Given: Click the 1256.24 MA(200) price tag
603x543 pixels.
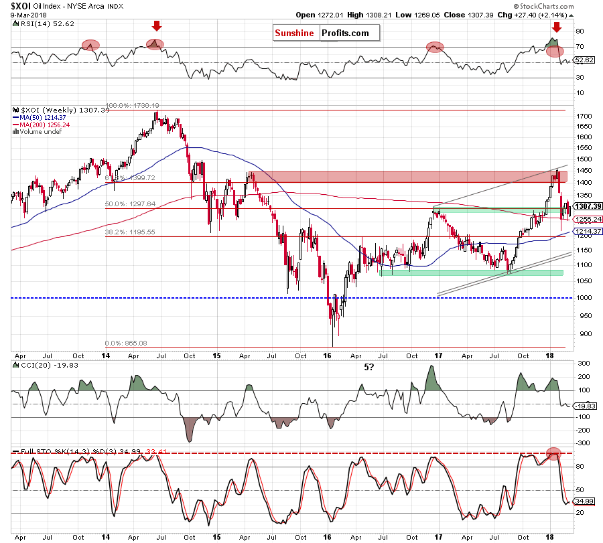Looking at the screenshot, I should pyautogui.click(x=588, y=219).
